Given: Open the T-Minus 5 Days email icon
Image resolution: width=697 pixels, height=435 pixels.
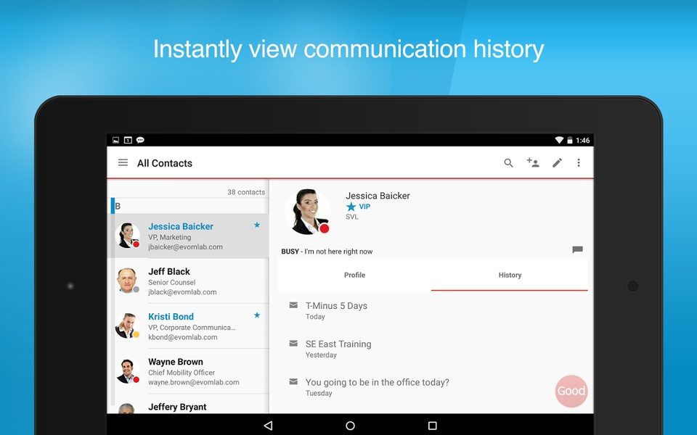Looking at the screenshot, I should pyautogui.click(x=293, y=305).
